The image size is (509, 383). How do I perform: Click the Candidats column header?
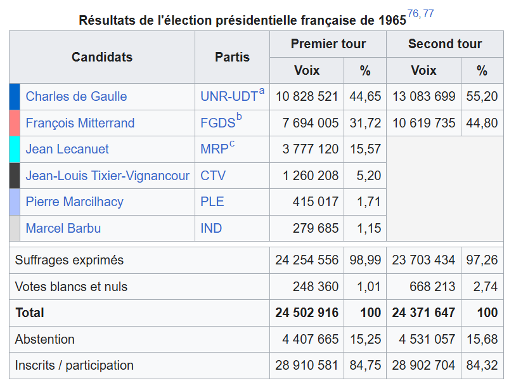click(102, 57)
